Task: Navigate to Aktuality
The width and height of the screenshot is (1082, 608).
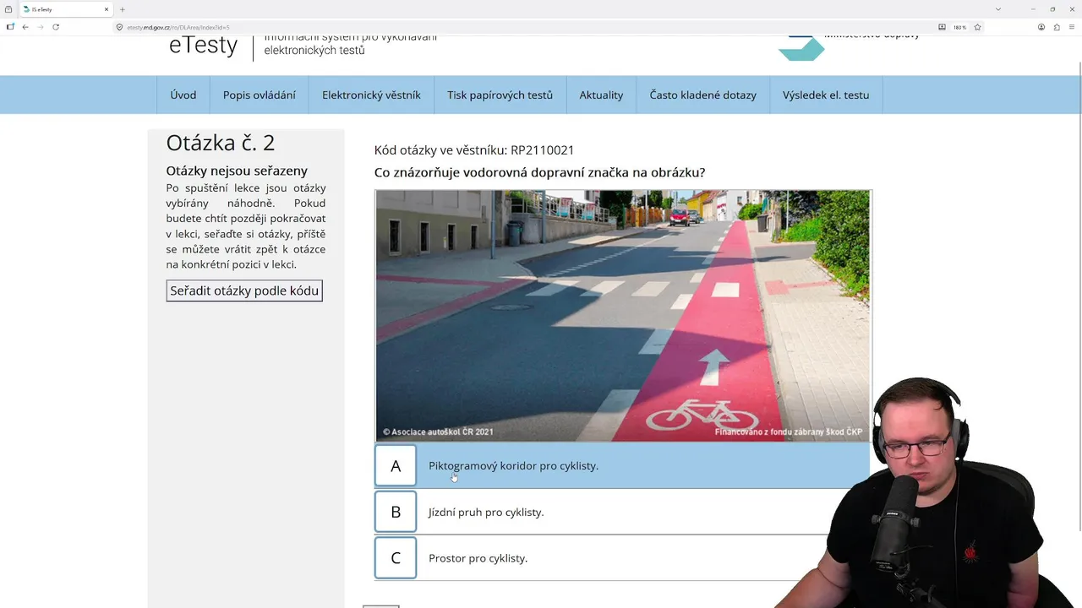Action: pyautogui.click(x=601, y=95)
